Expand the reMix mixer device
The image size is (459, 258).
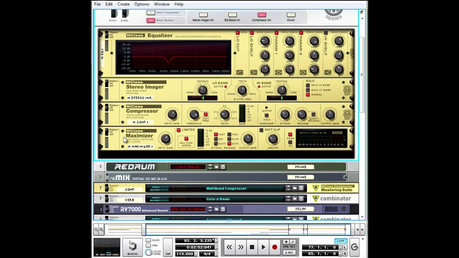101,177
